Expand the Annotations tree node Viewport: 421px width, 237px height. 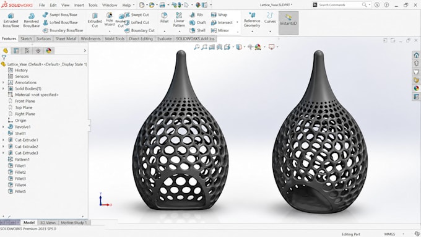pyautogui.click(x=3, y=82)
